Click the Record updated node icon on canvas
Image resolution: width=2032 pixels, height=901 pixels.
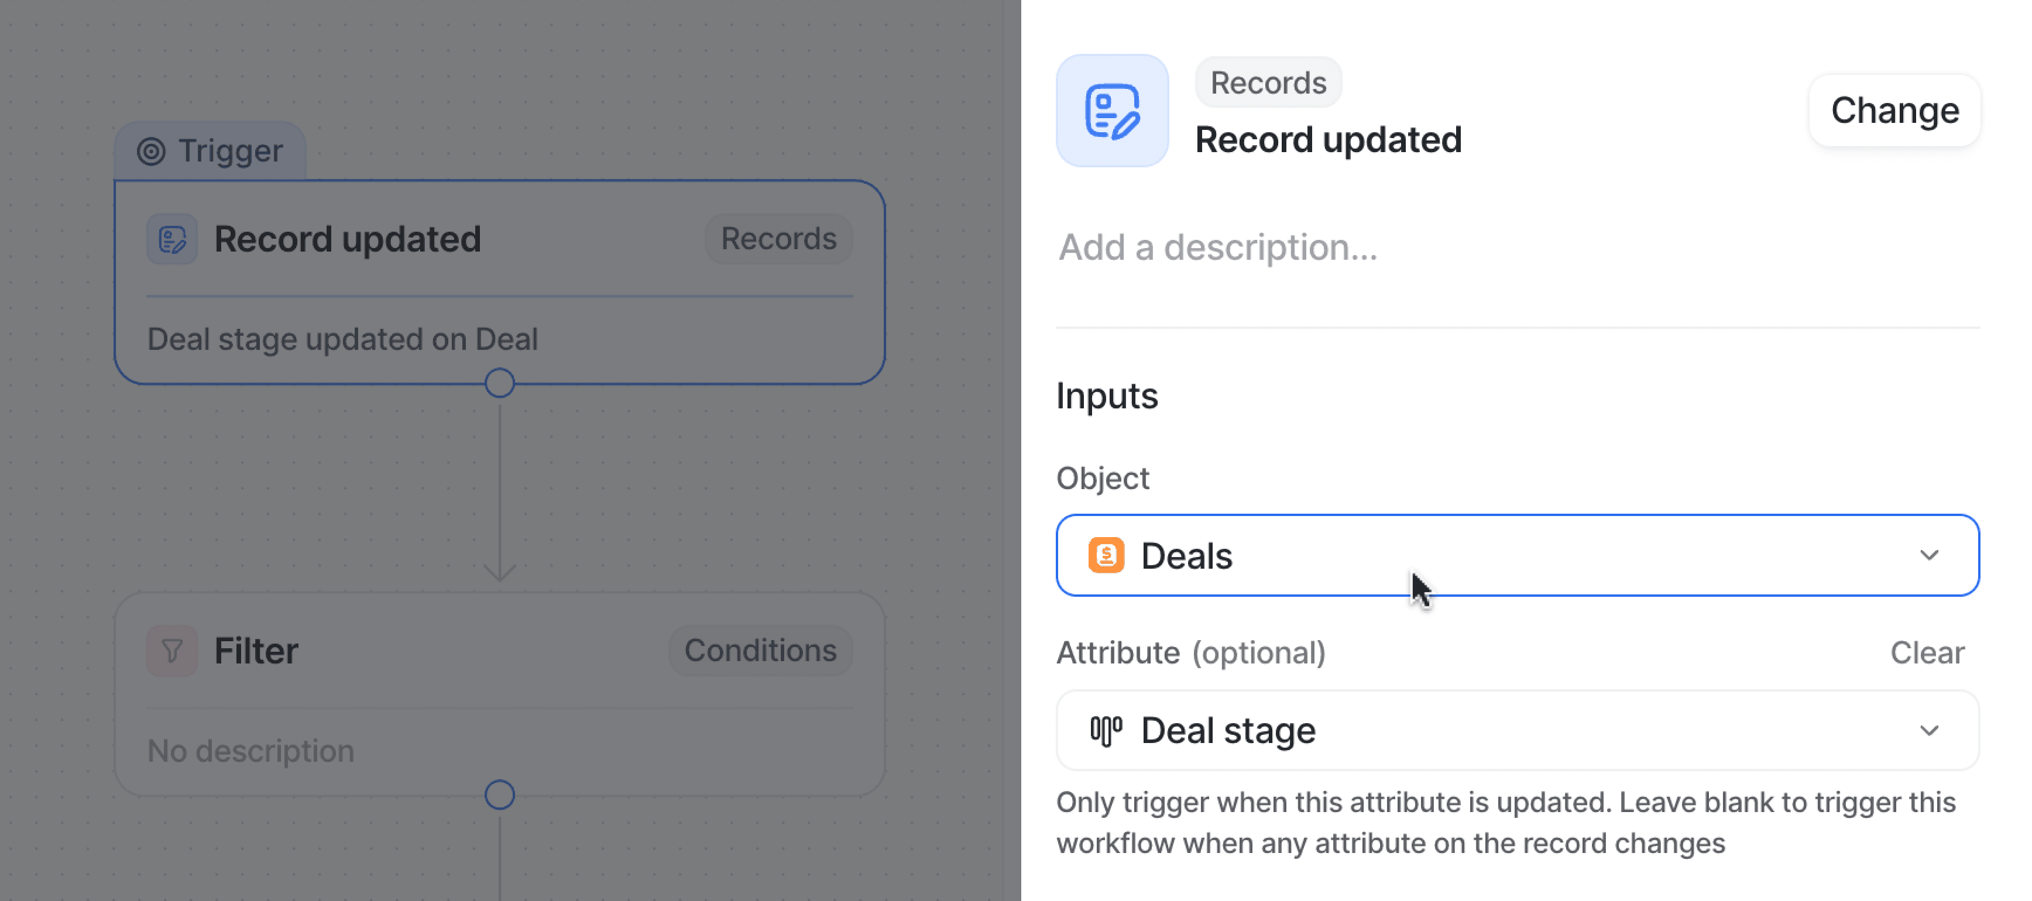[172, 239]
